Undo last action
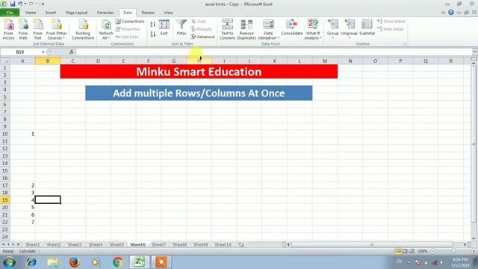This screenshot has height=269, width=478. pyautogui.click(x=20, y=4)
